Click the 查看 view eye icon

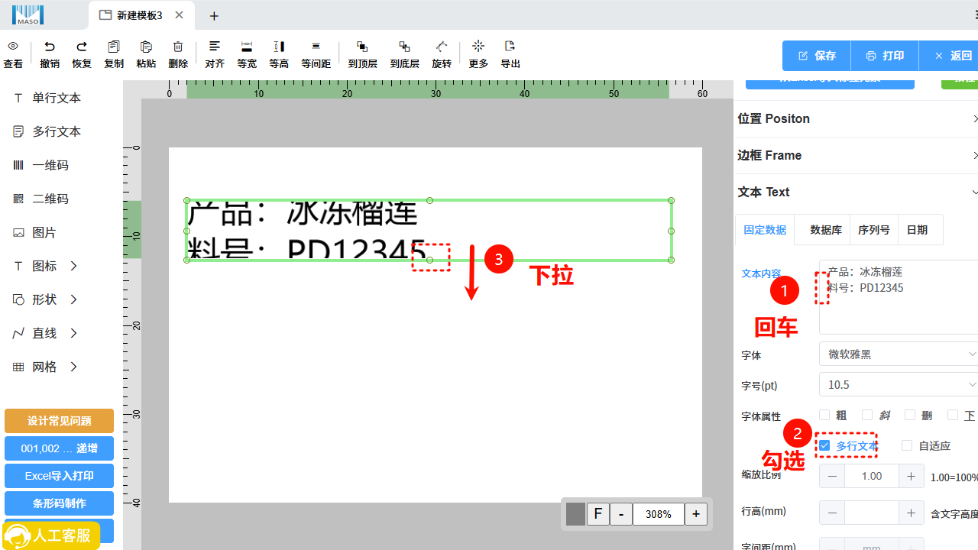pyautogui.click(x=13, y=47)
